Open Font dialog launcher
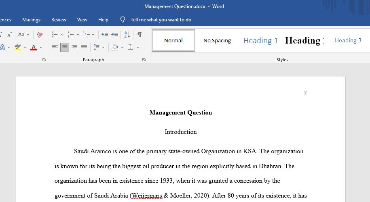The height and width of the screenshot is (202, 370). click(44, 60)
